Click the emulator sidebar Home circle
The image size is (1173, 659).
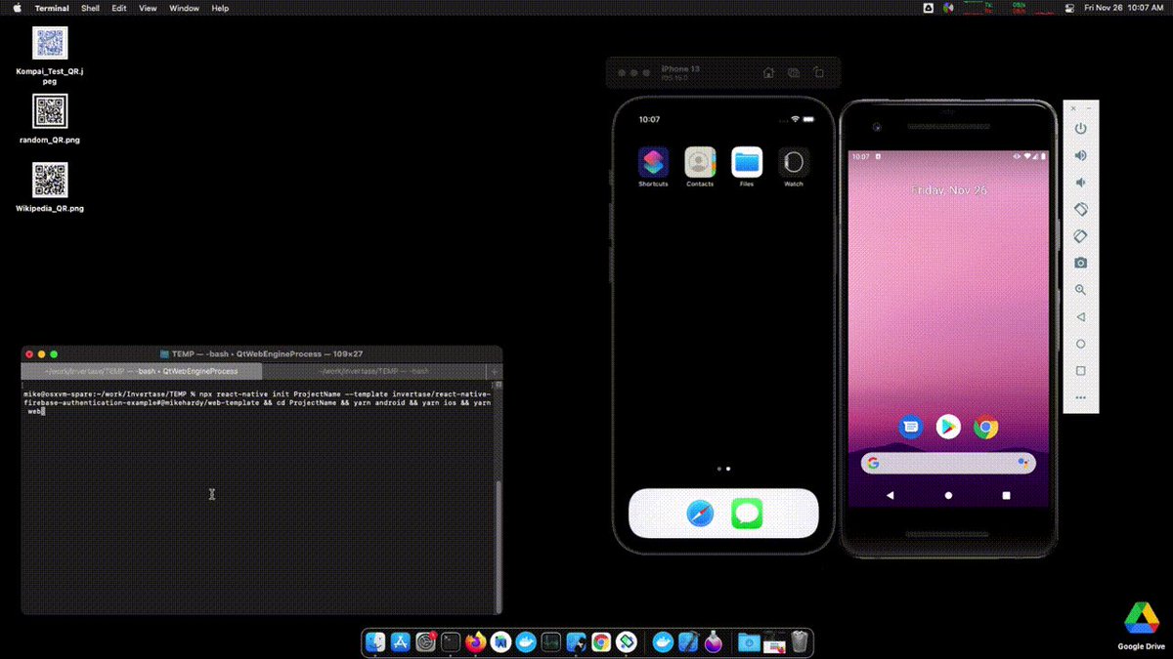click(x=1080, y=344)
